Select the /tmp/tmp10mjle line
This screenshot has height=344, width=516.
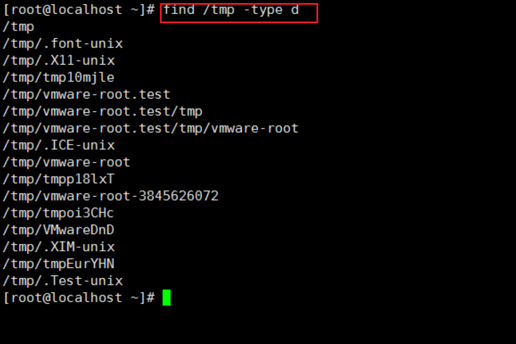tap(59, 77)
